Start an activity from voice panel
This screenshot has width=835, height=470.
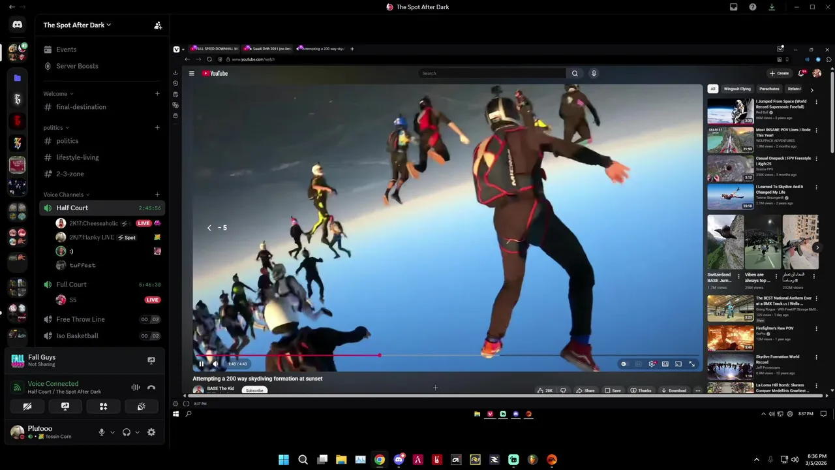103,406
